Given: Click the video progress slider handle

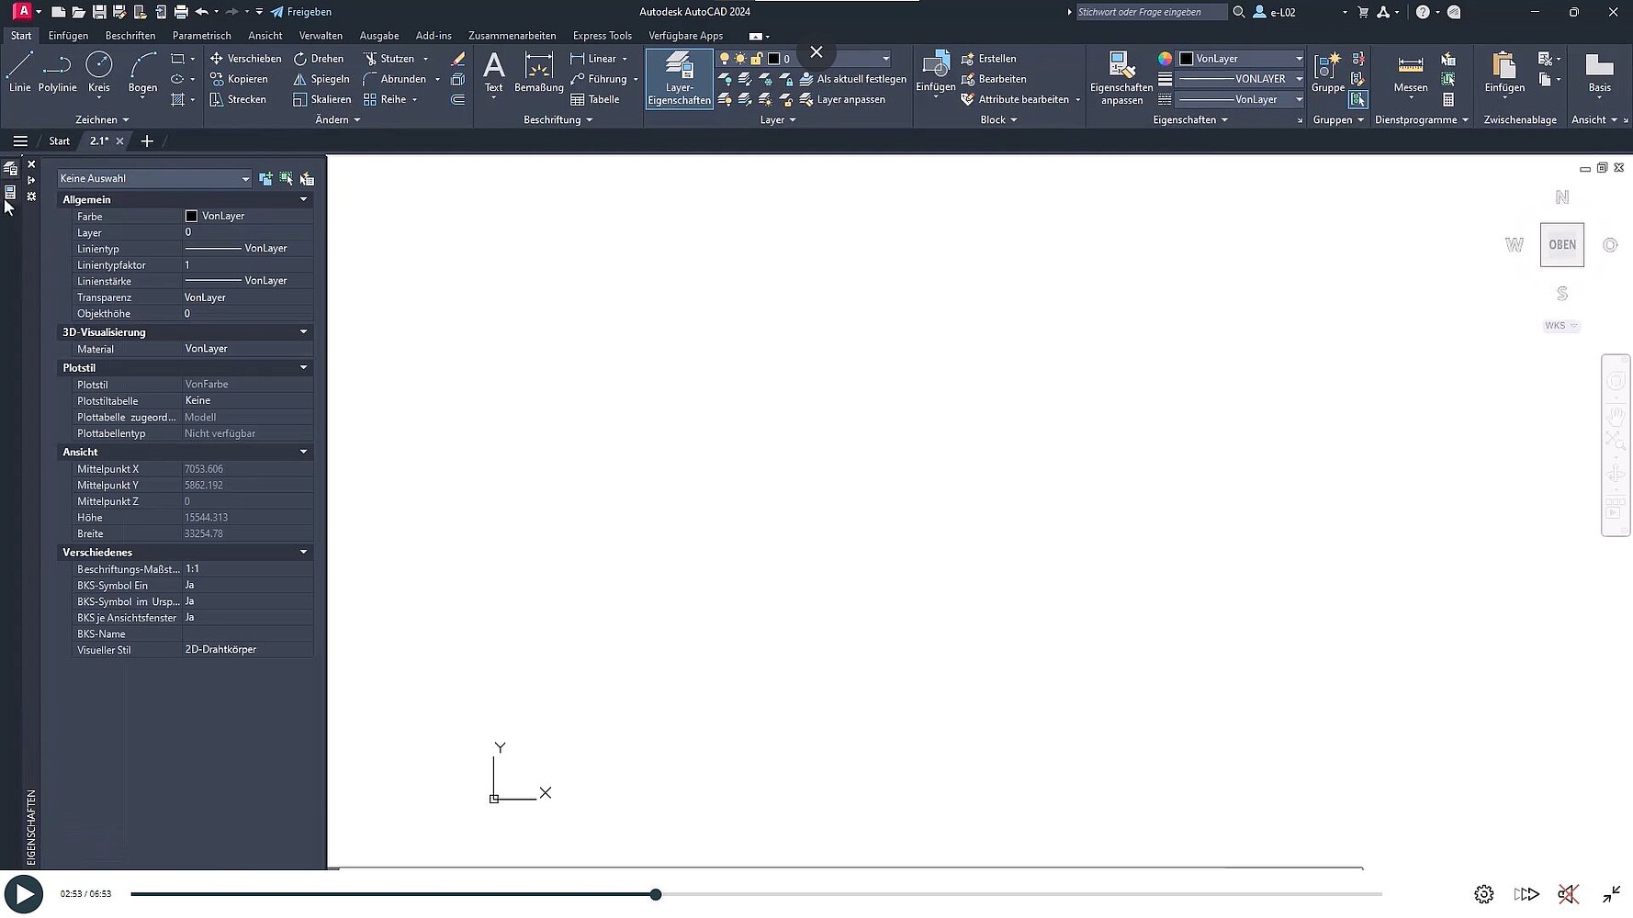Looking at the screenshot, I should [x=656, y=894].
